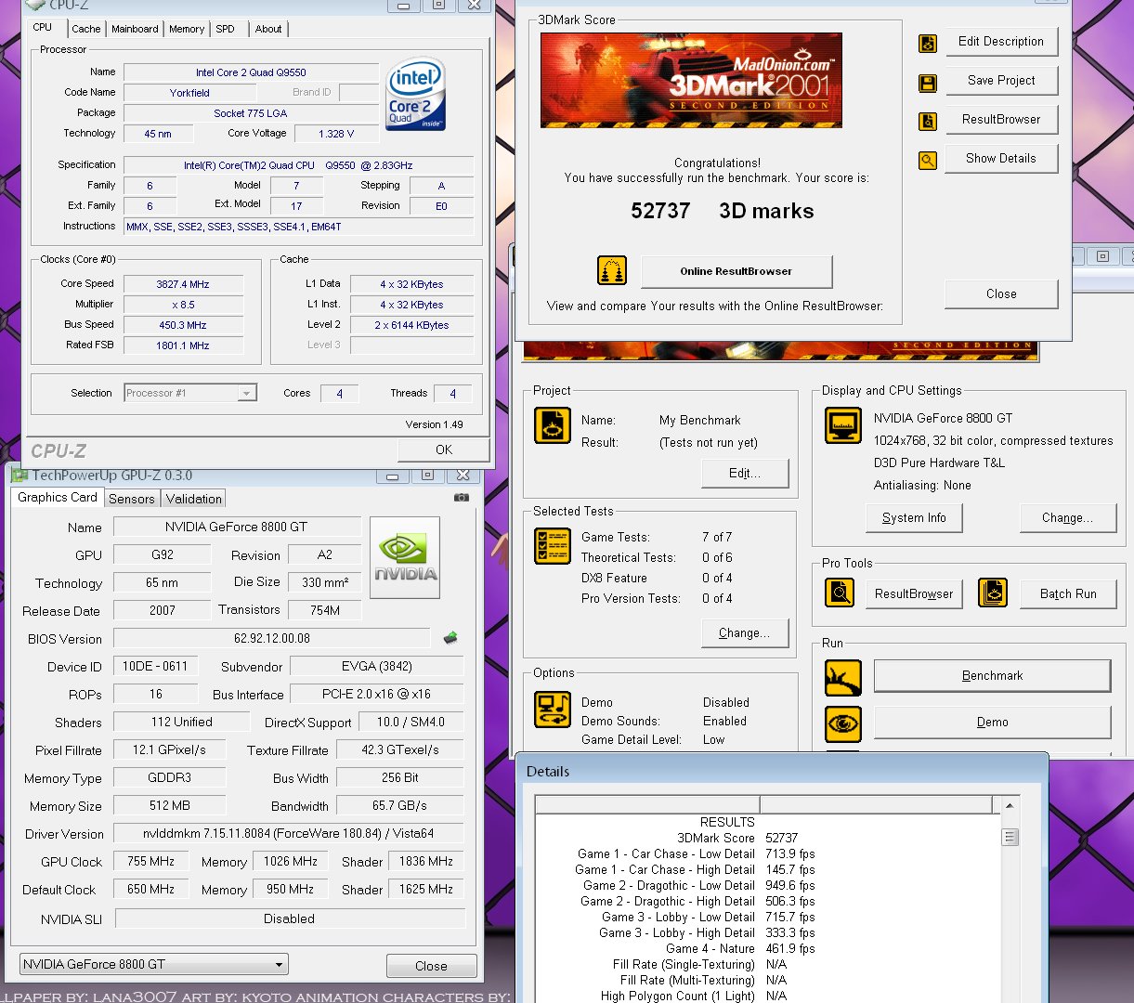Click the Selected Tests checklist icon
This screenshot has width=1134, height=1003.
click(553, 546)
